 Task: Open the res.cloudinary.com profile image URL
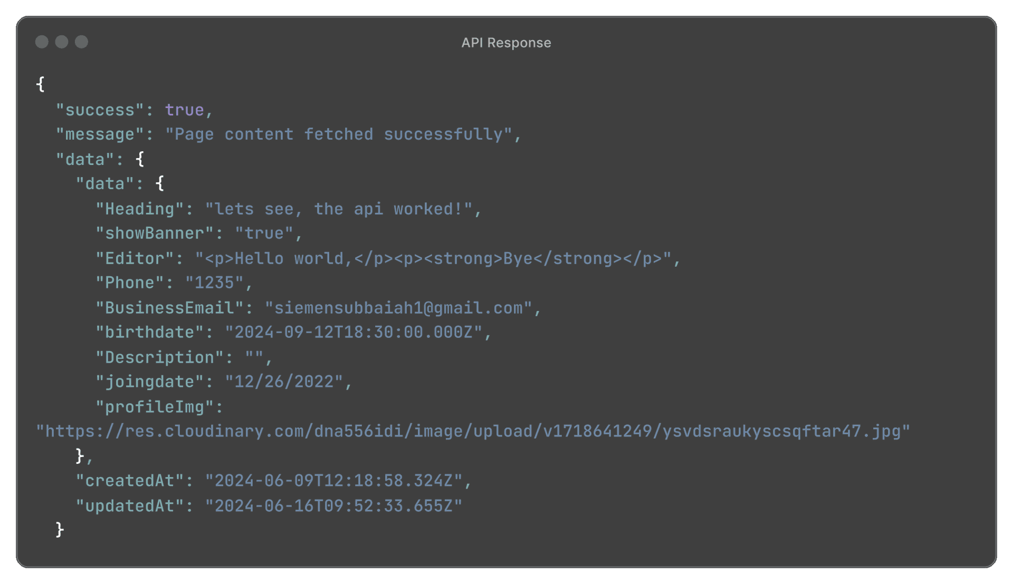pos(473,431)
